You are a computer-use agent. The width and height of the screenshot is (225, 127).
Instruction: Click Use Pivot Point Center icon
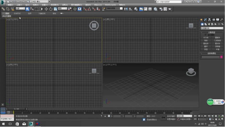coord(70,9)
